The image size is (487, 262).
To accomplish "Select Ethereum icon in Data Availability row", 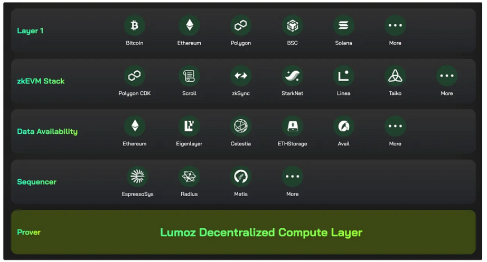I will (x=135, y=126).
